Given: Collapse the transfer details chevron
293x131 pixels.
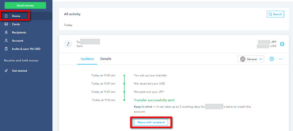Looking at the screenshot, I should [282, 44].
